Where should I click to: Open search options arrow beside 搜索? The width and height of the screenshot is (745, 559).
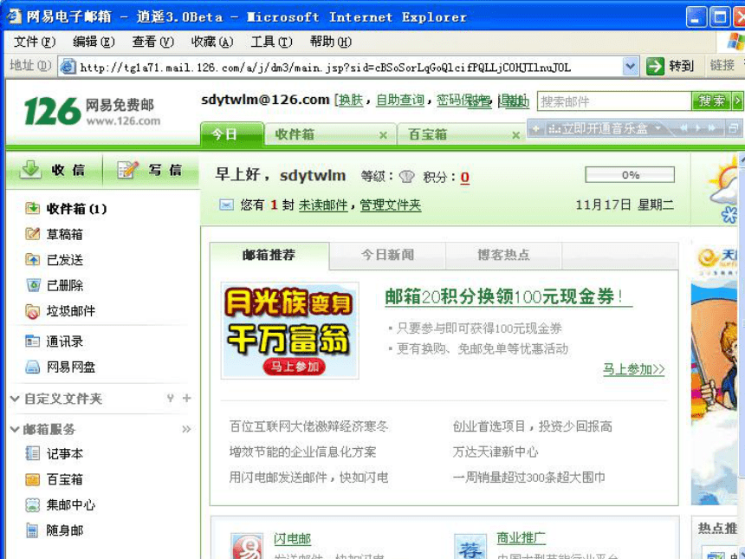[x=737, y=101]
